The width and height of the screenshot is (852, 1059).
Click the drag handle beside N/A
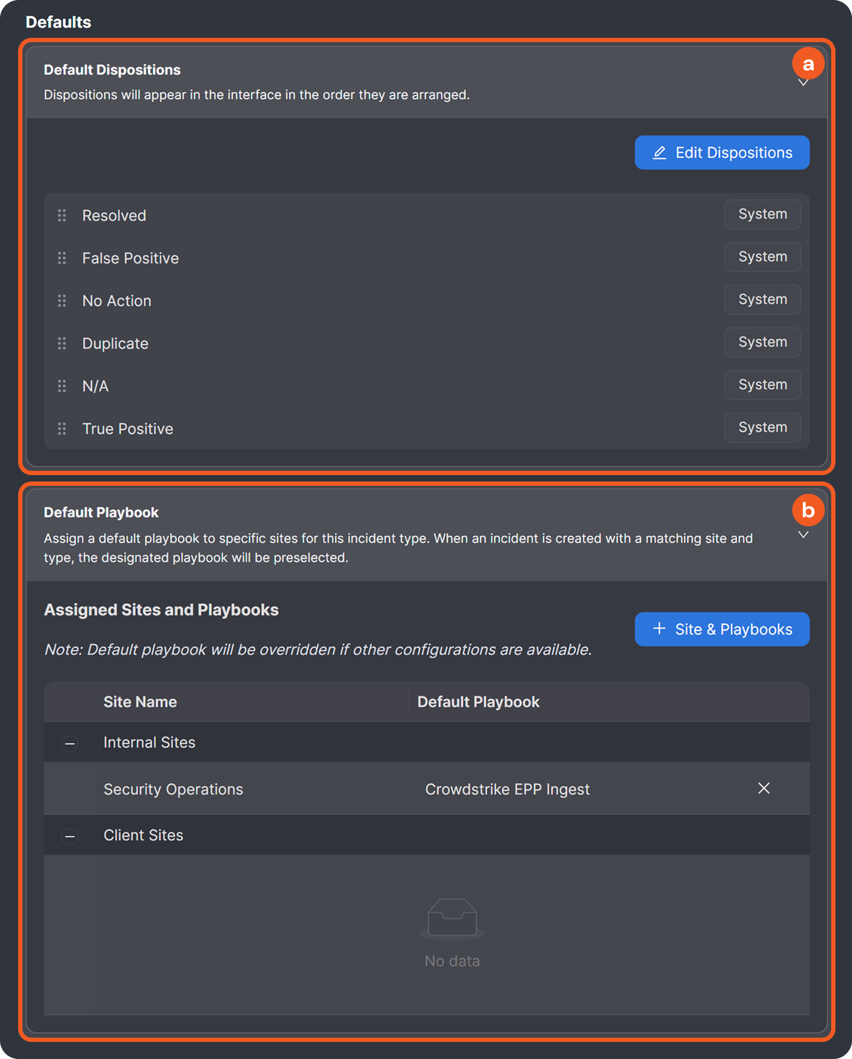click(62, 386)
